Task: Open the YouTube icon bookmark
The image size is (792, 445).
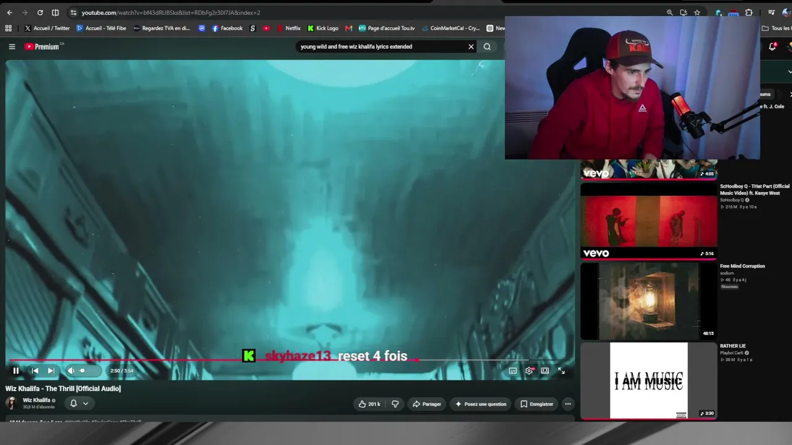Action: (266, 28)
